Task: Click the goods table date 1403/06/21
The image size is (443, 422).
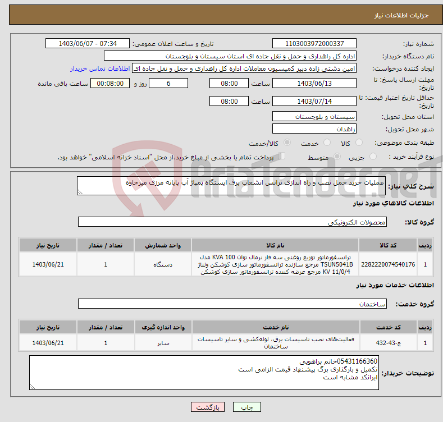Action: pos(48,264)
